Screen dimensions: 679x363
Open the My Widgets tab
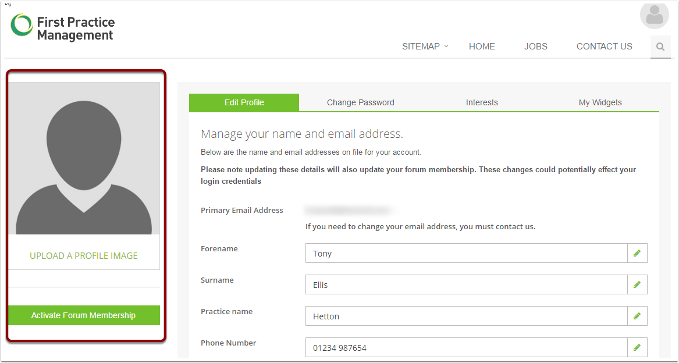[x=600, y=102]
